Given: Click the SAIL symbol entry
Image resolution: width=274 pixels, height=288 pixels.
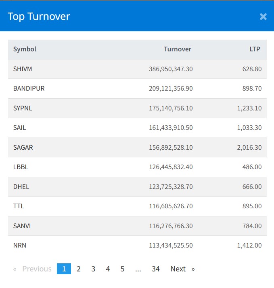Looking at the screenshot, I should pos(19,128).
